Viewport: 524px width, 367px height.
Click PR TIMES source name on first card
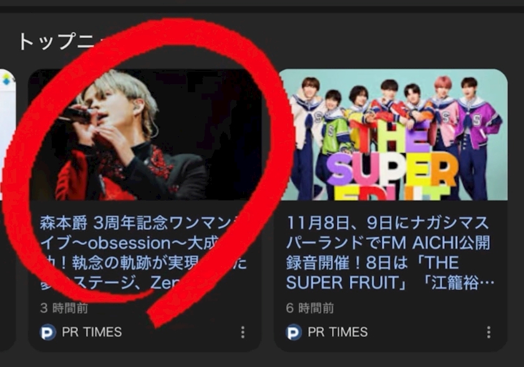pos(92,332)
